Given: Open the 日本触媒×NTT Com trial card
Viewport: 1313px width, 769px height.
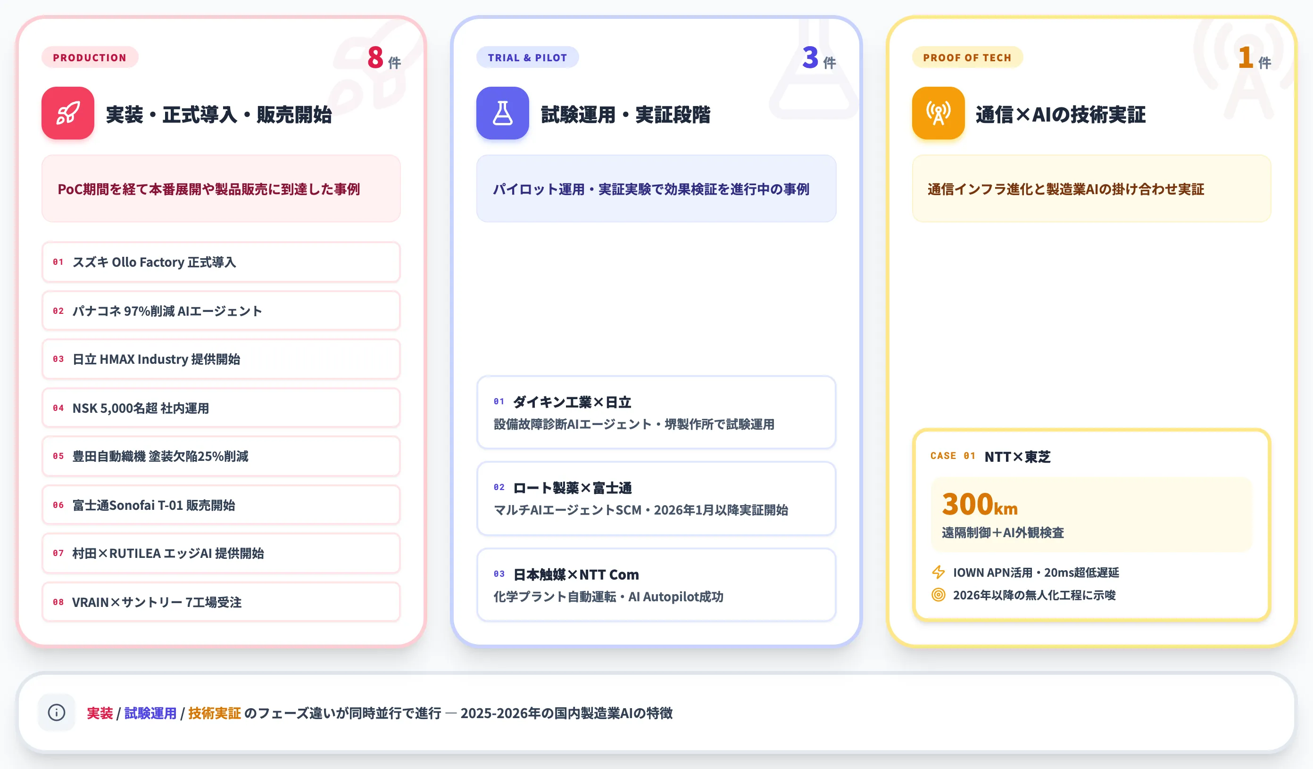Looking at the screenshot, I should (656, 585).
